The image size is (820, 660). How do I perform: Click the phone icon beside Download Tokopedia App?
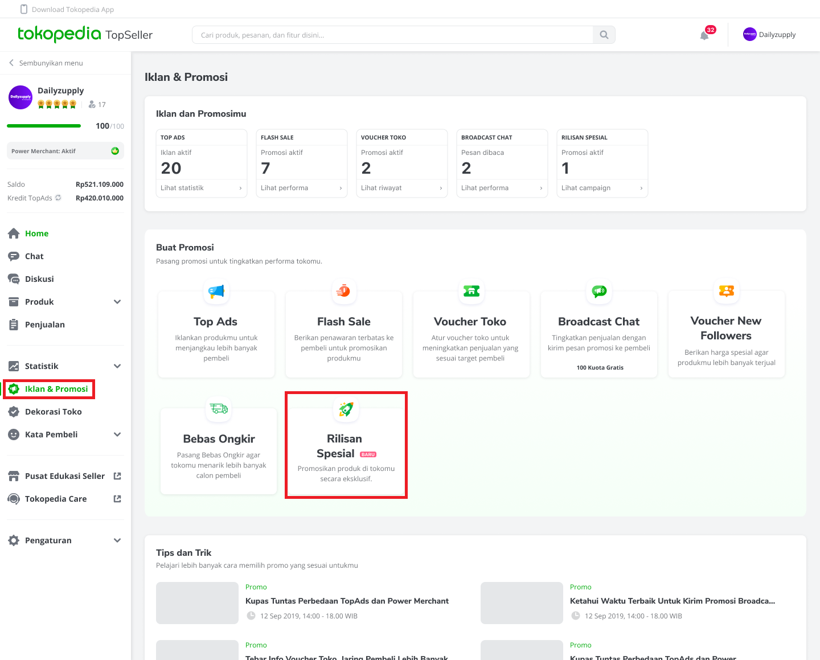(x=24, y=9)
